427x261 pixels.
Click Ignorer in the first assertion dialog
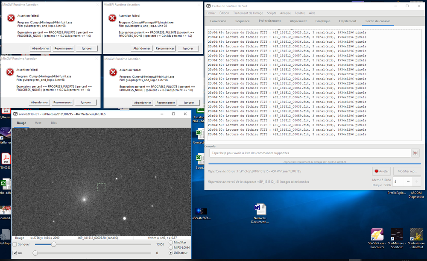click(x=87, y=49)
